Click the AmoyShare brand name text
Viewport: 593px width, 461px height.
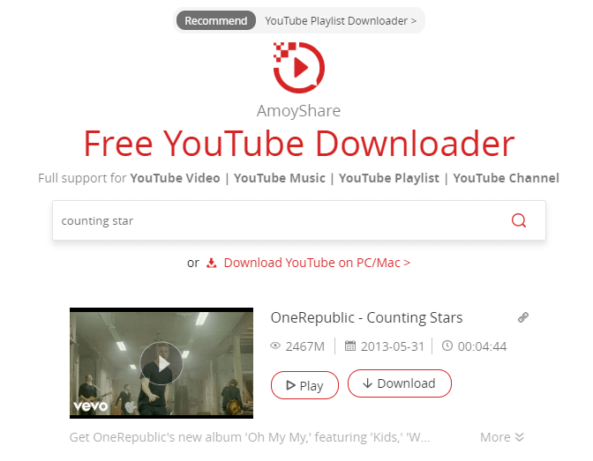[x=299, y=111]
